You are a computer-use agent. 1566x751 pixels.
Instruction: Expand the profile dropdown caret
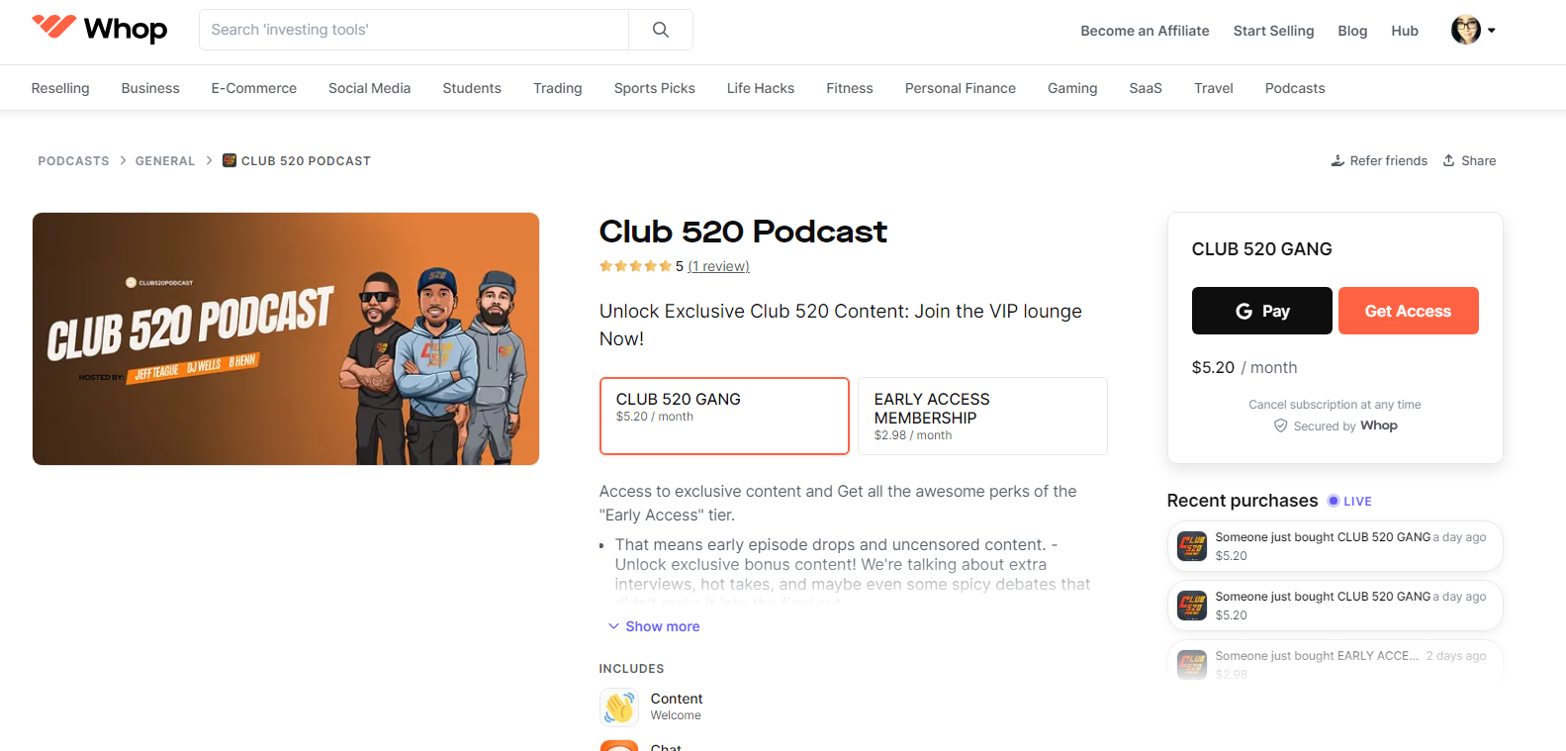1492,31
